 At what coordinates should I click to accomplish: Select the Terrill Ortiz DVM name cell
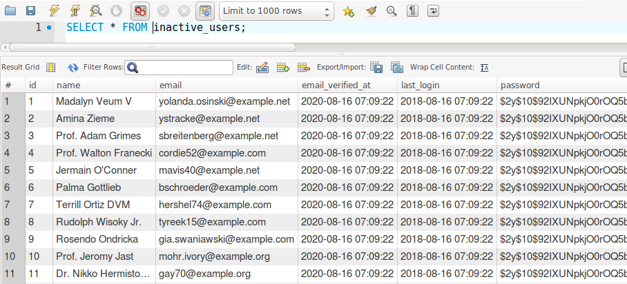click(104, 205)
